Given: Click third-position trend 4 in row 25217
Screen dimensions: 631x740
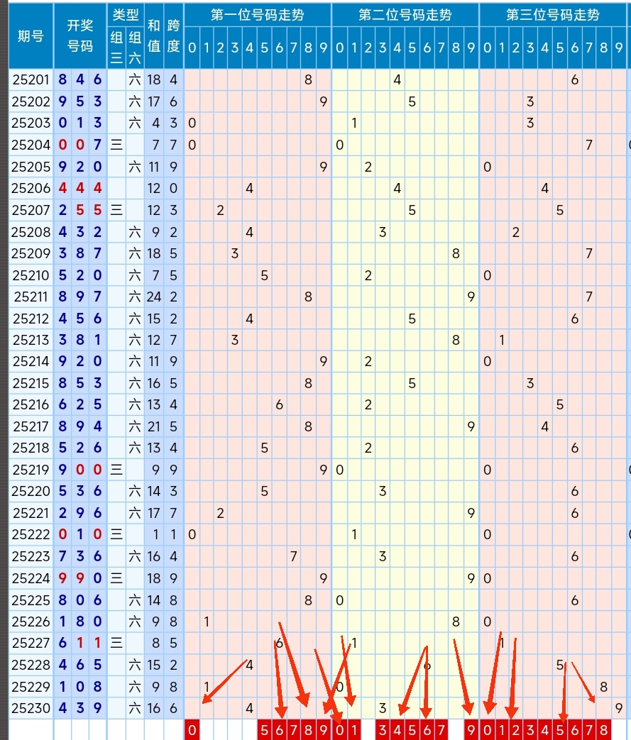Looking at the screenshot, I should point(545,426).
